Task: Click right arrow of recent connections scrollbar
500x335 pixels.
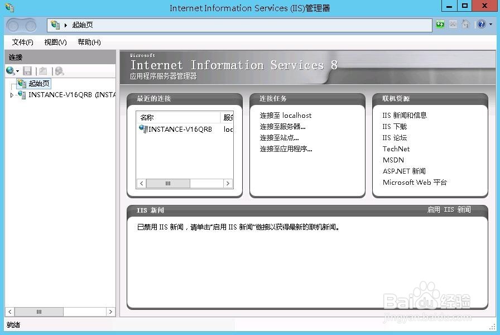Action: pyautogui.click(x=228, y=184)
